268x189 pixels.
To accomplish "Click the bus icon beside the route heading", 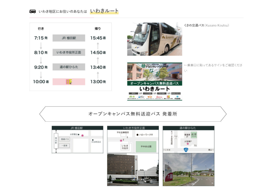I will [32, 11].
